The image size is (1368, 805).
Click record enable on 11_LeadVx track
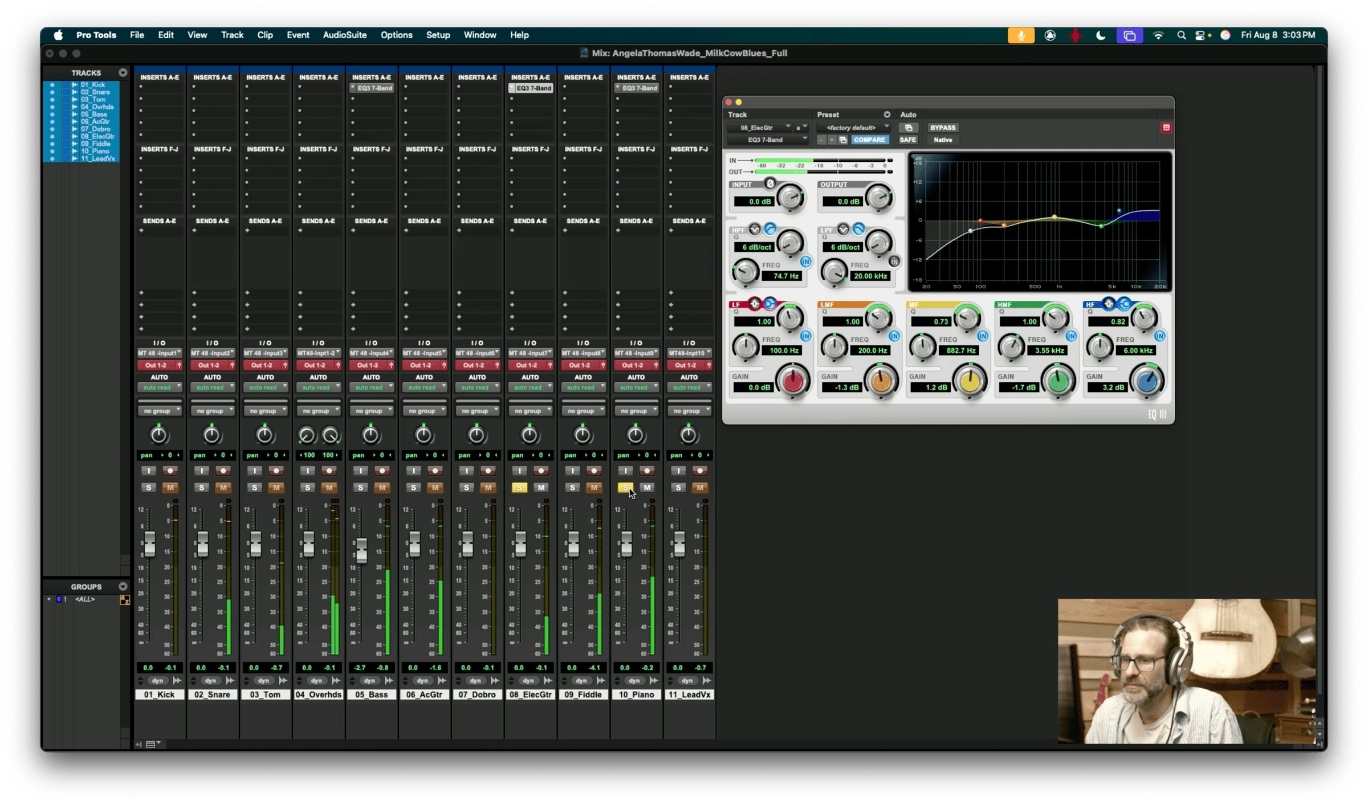700,471
